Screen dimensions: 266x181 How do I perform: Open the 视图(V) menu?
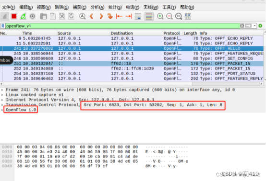[x=44, y=7]
